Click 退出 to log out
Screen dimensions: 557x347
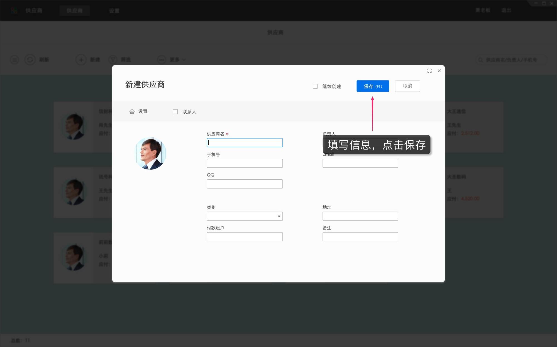[x=507, y=10]
